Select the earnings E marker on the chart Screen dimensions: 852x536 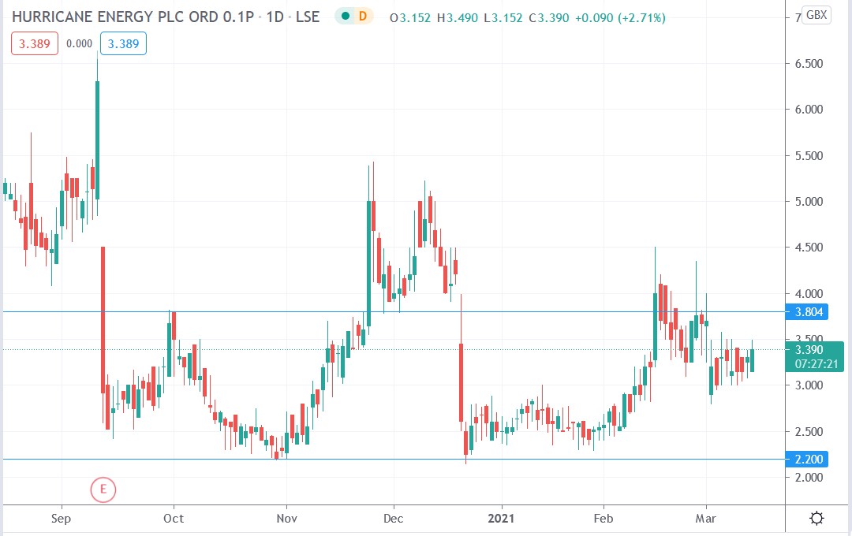point(102,489)
